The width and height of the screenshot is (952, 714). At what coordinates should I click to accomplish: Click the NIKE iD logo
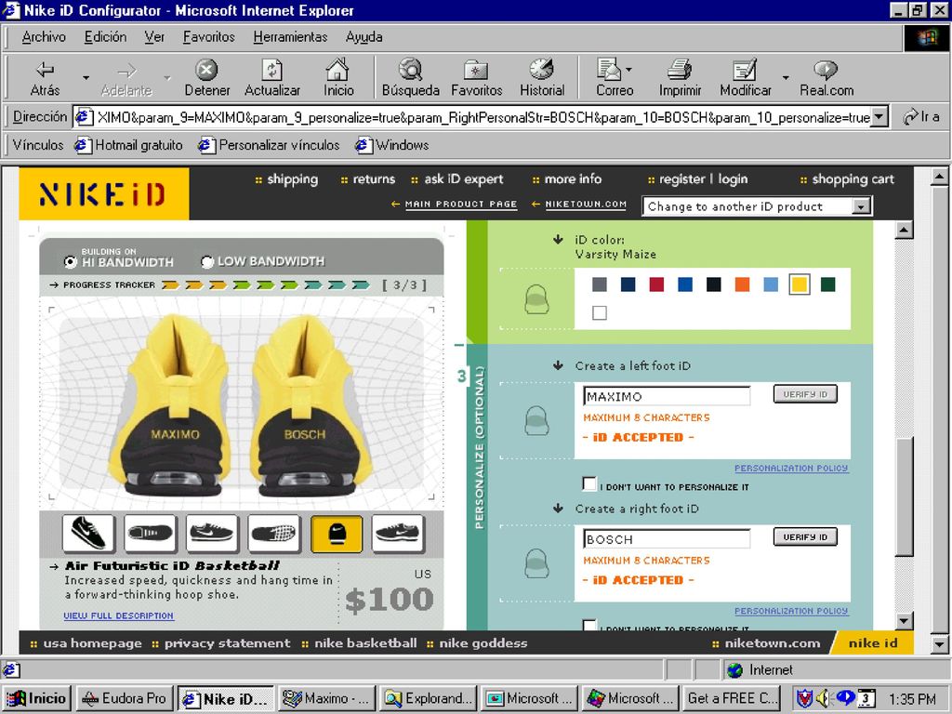(x=104, y=194)
